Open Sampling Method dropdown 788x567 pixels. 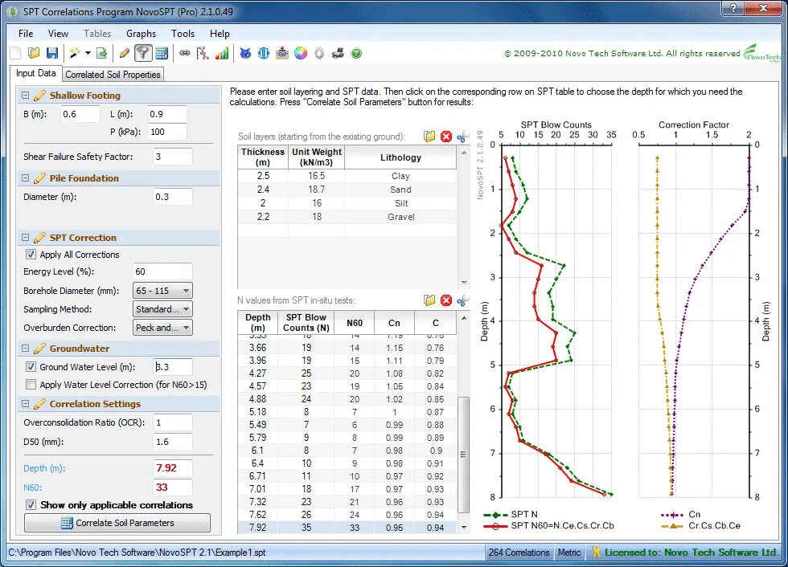(162, 309)
